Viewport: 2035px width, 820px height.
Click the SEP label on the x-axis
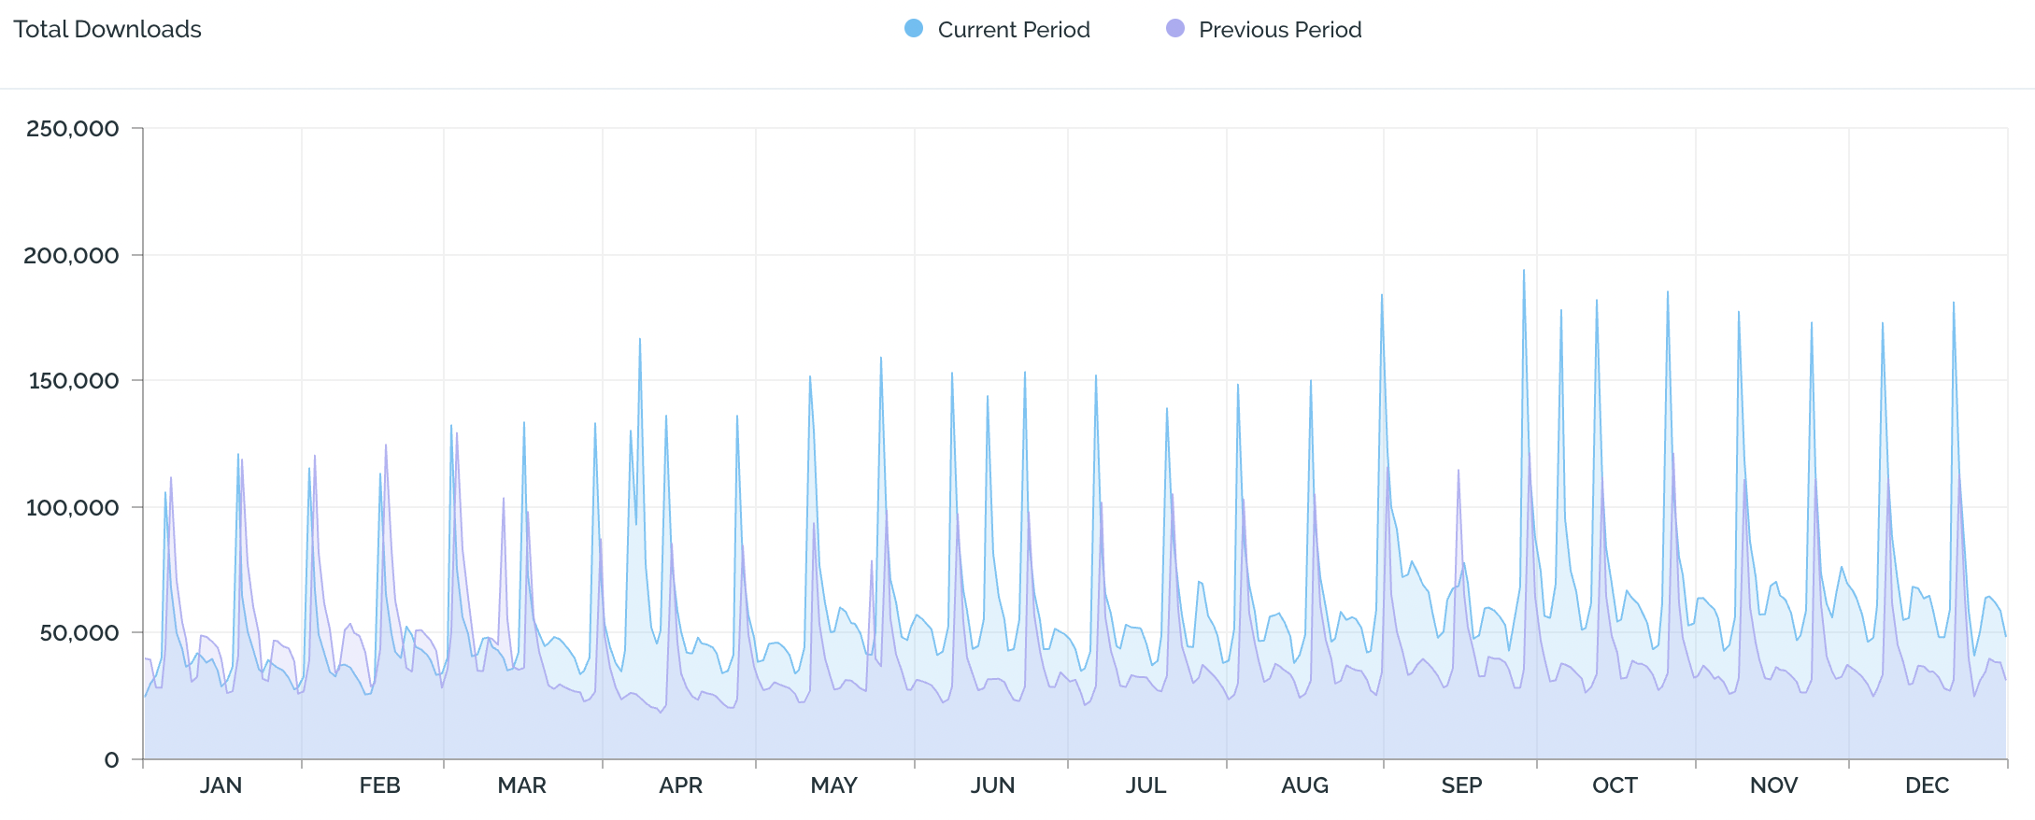click(x=1462, y=785)
